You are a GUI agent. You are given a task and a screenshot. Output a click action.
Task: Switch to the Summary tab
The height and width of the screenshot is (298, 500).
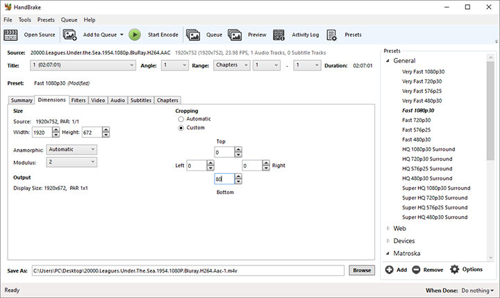pos(22,100)
